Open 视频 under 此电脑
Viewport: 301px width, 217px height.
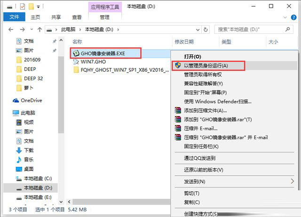point(29,122)
